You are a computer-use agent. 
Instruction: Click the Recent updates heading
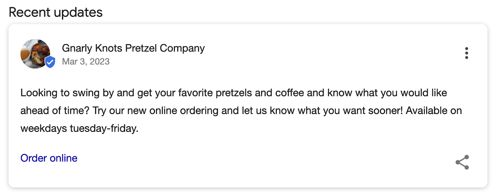click(x=55, y=12)
